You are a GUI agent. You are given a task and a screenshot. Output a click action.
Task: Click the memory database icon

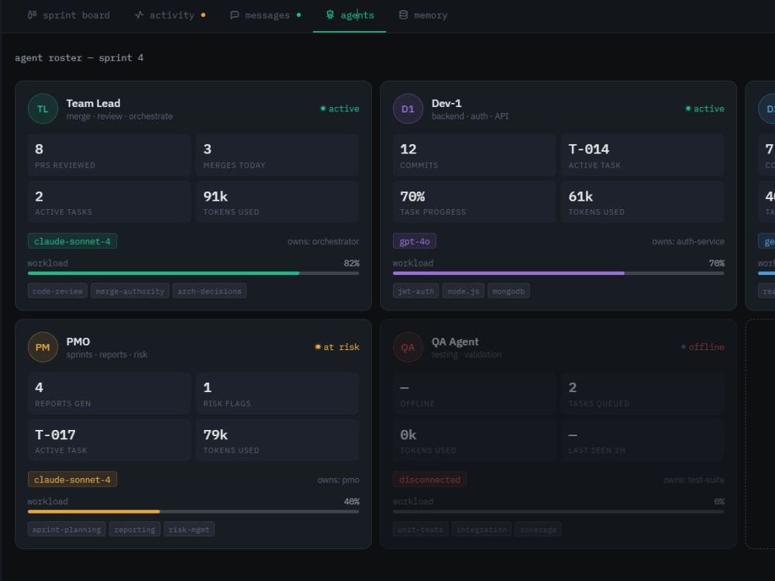point(403,15)
